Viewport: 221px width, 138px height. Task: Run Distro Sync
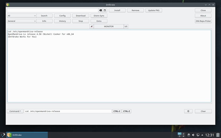click(x=99, y=16)
